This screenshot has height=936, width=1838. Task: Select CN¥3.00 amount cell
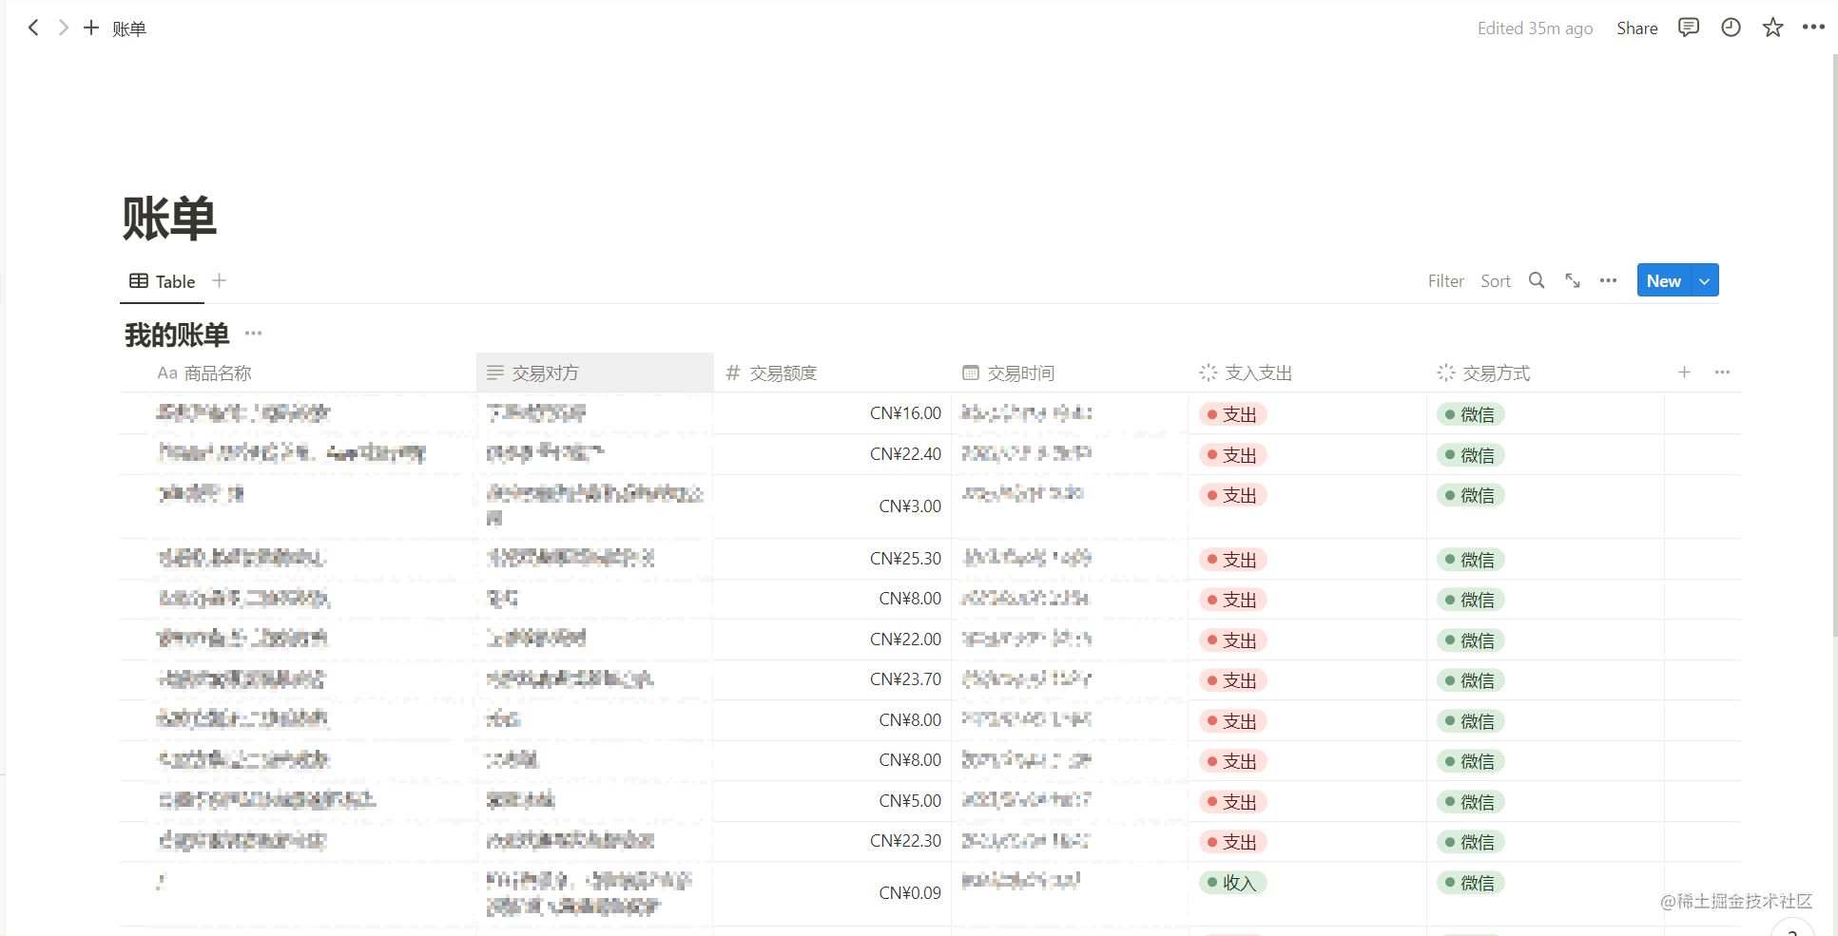click(x=832, y=506)
